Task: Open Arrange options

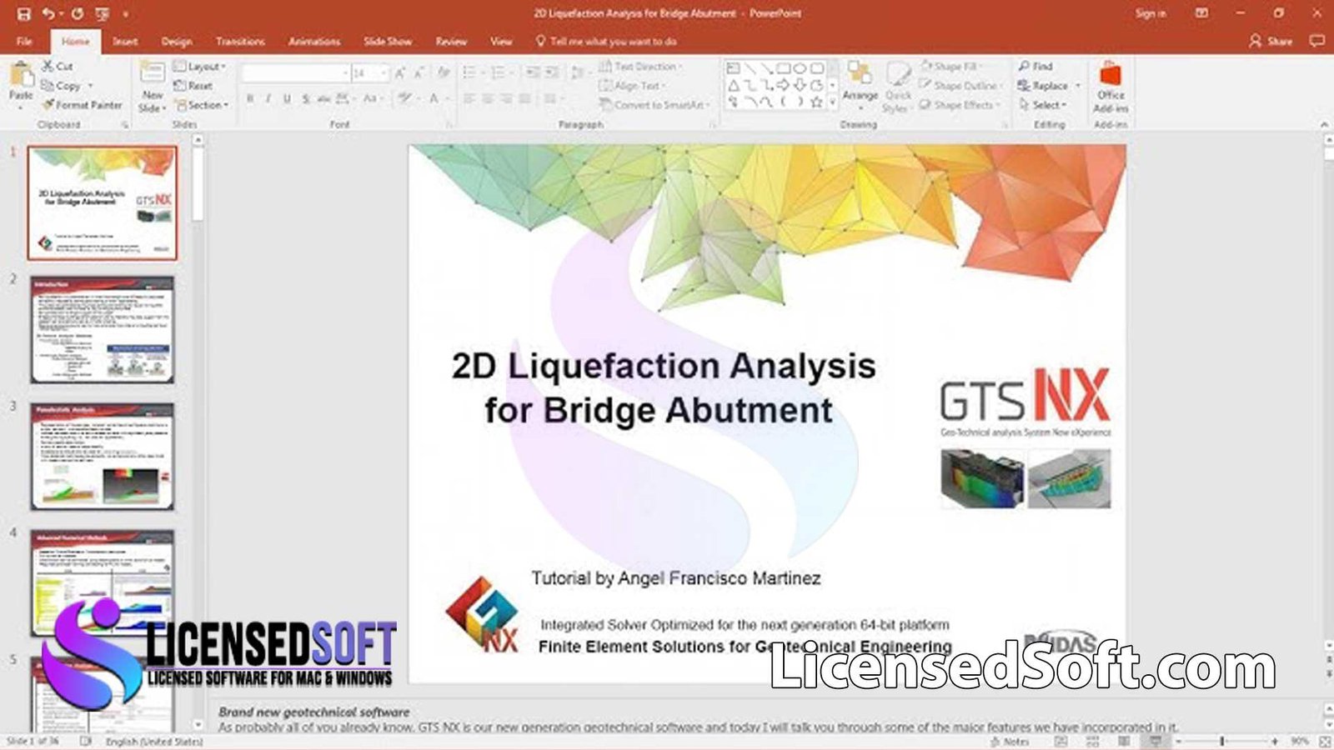Action: point(860,84)
